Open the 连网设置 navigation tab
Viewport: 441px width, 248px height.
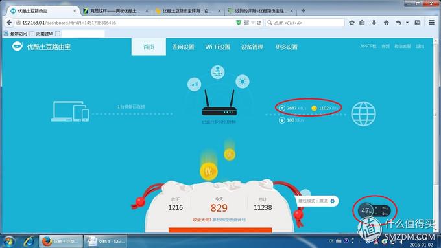point(183,47)
